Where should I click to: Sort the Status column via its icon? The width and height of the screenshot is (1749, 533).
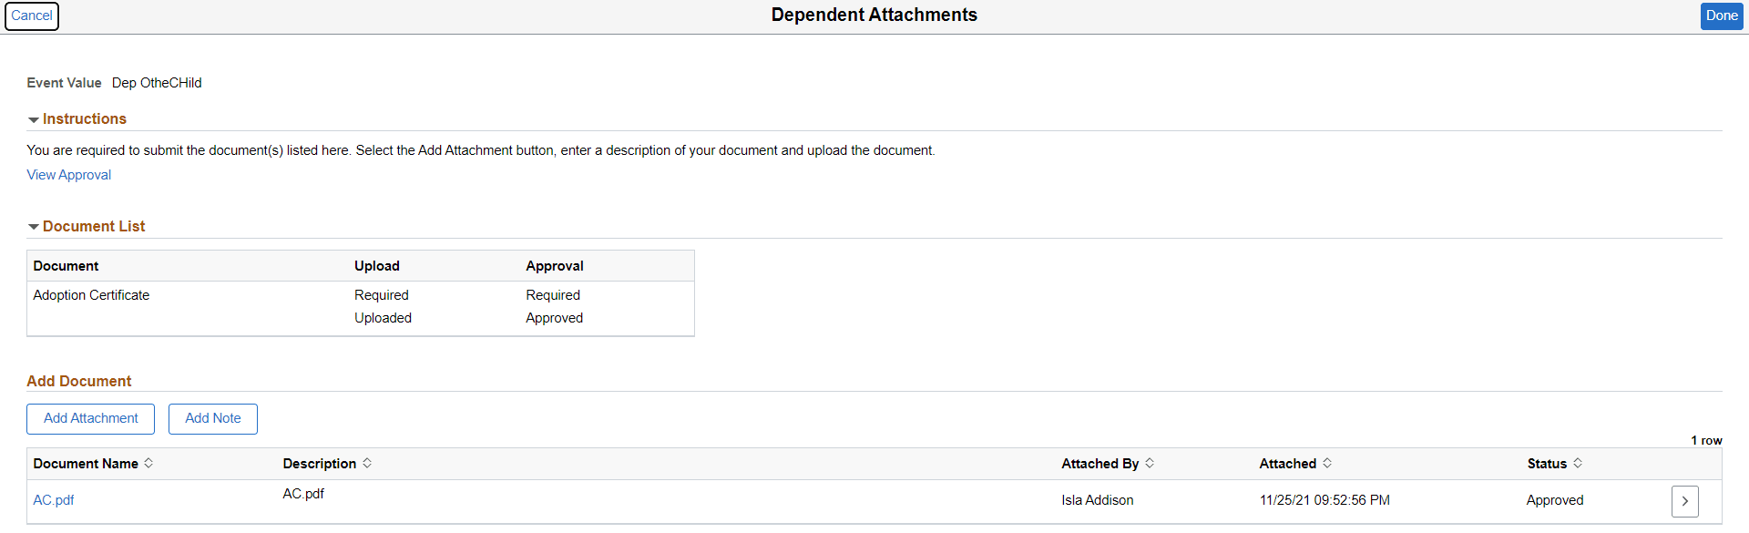click(1578, 463)
